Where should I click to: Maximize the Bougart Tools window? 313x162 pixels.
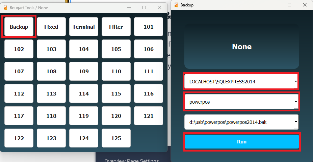[x=144, y=7]
